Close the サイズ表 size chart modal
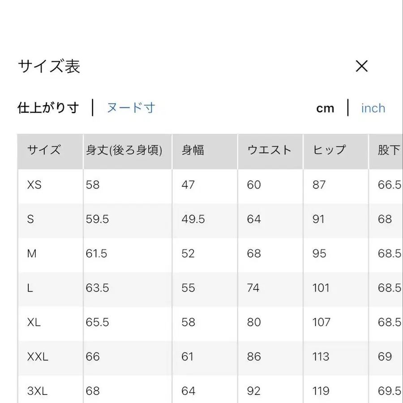The image size is (403, 403). point(361,66)
